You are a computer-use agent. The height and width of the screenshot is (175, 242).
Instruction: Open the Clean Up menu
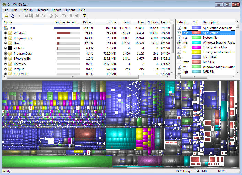[26, 10]
